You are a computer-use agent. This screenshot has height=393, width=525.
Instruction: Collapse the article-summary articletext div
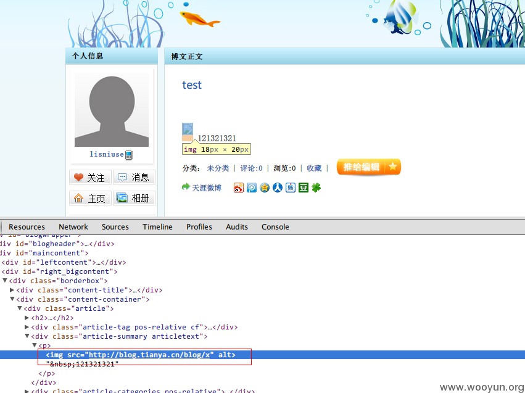(27, 336)
